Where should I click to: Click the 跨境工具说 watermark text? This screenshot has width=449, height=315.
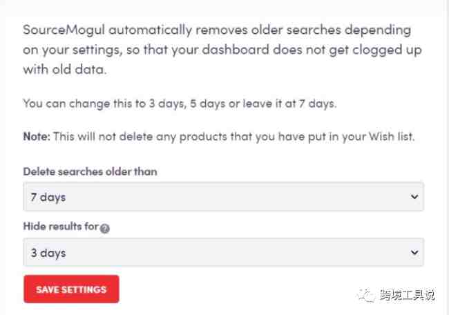click(x=408, y=295)
